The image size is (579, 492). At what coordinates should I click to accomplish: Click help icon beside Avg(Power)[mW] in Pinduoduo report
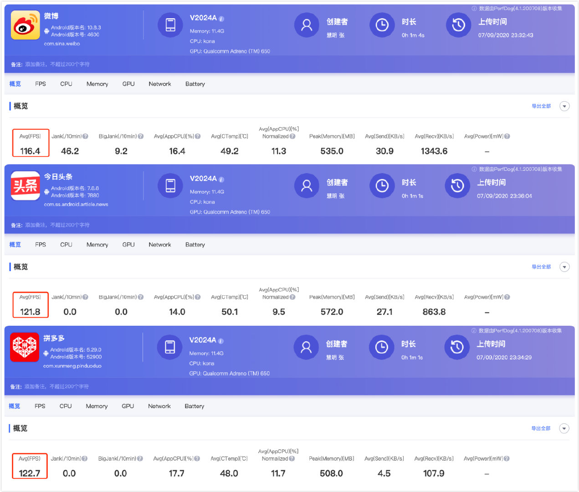[507, 459]
